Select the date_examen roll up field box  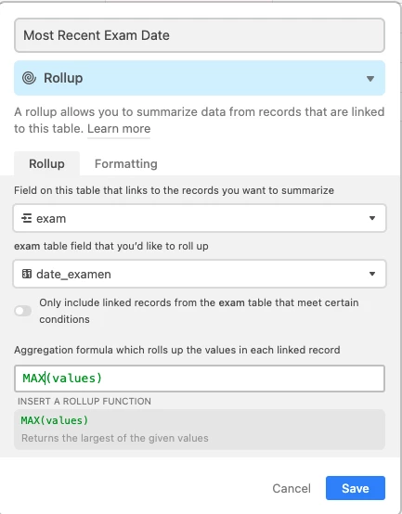(200, 274)
